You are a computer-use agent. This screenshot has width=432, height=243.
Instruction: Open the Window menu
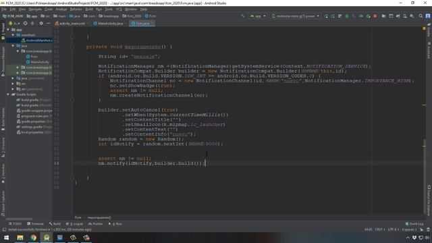[x=131, y=9]
